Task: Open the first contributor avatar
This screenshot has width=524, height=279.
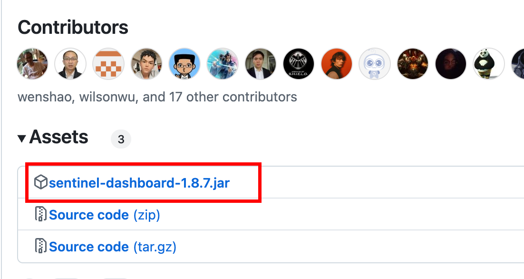Action: (x=32, y=64)
